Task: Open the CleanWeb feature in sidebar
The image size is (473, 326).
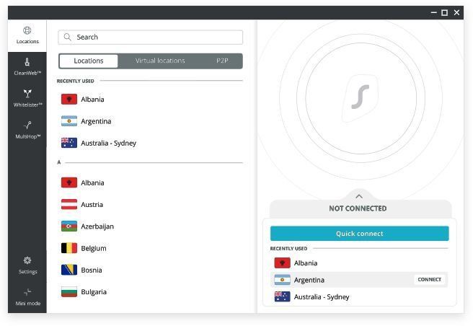Action: 27,66
